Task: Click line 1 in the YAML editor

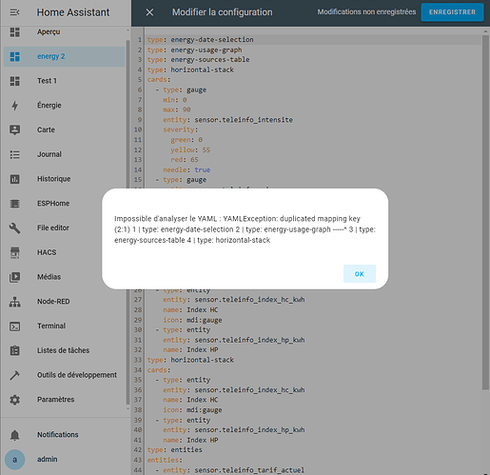Action: 313,40
